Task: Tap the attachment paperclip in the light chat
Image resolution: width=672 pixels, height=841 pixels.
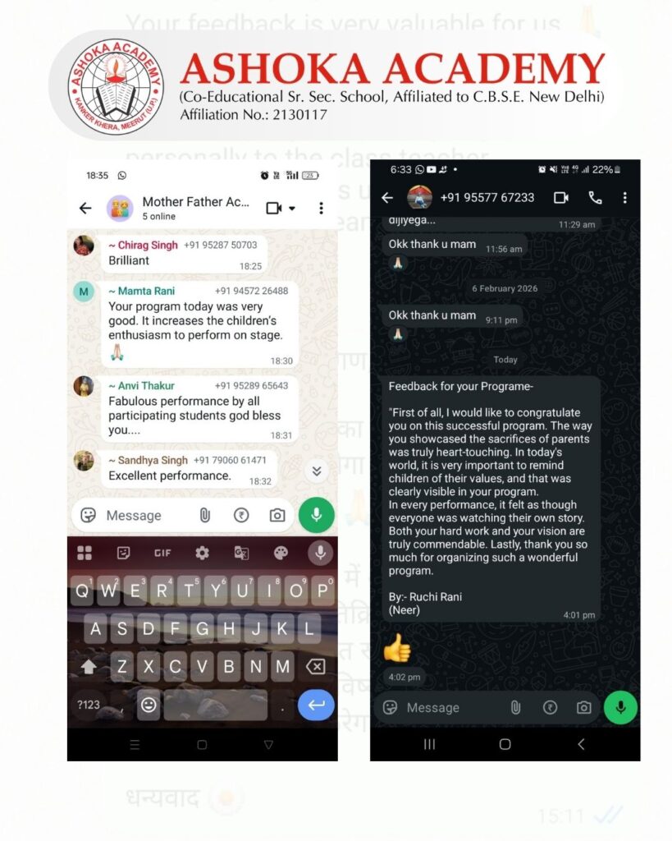Action: 204,516
